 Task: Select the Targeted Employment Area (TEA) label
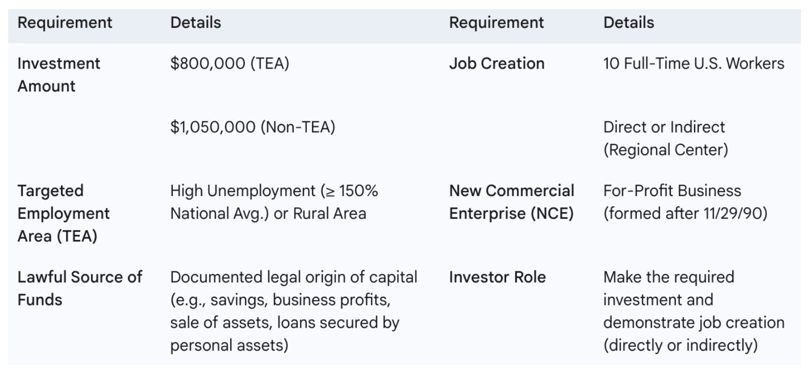pos(64,213)
